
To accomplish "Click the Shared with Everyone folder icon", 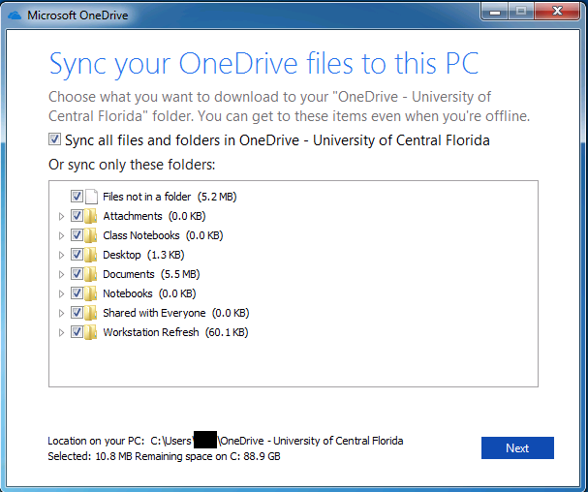I will pos(90,313).
